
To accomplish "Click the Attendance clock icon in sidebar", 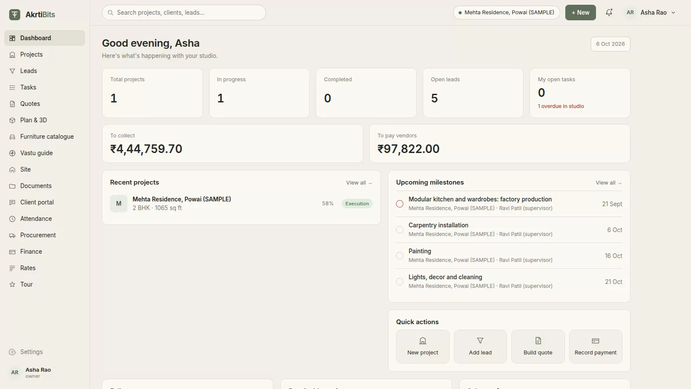I will [x=13, y=219].
